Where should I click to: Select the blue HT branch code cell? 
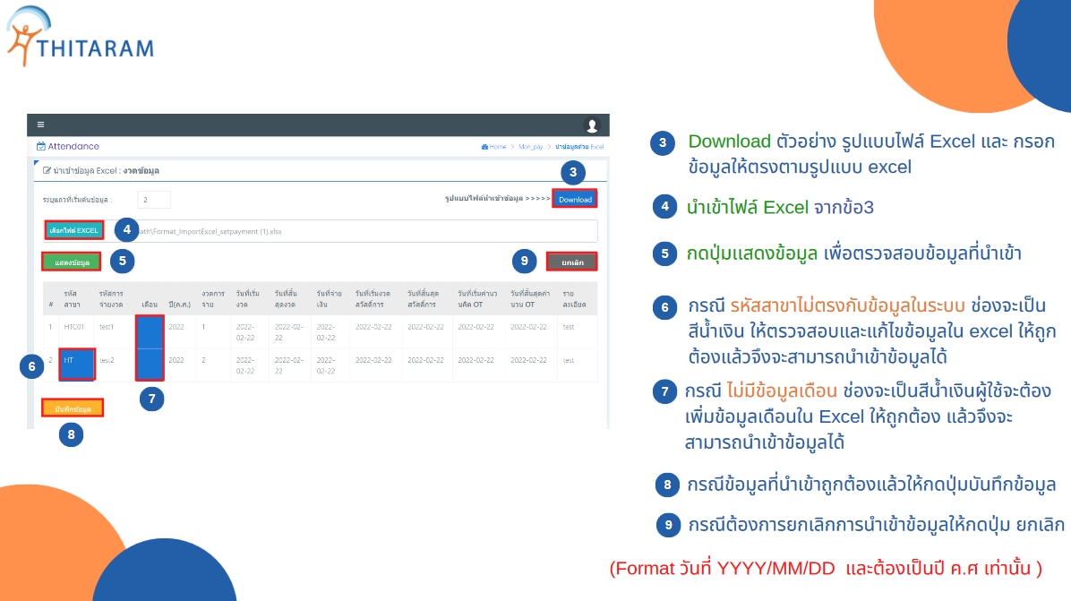[76, 365]
